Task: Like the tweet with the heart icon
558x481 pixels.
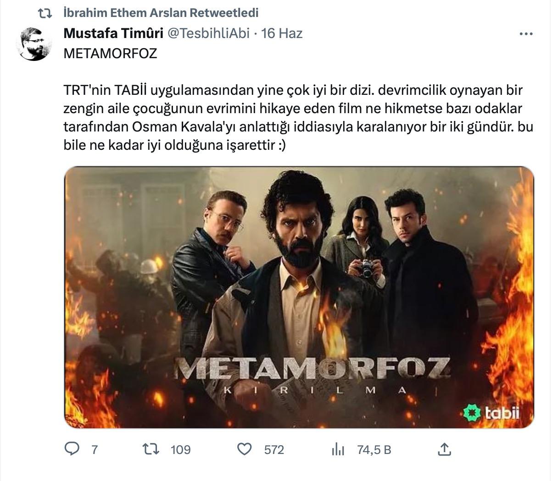Action: click(x=244, y=449)
